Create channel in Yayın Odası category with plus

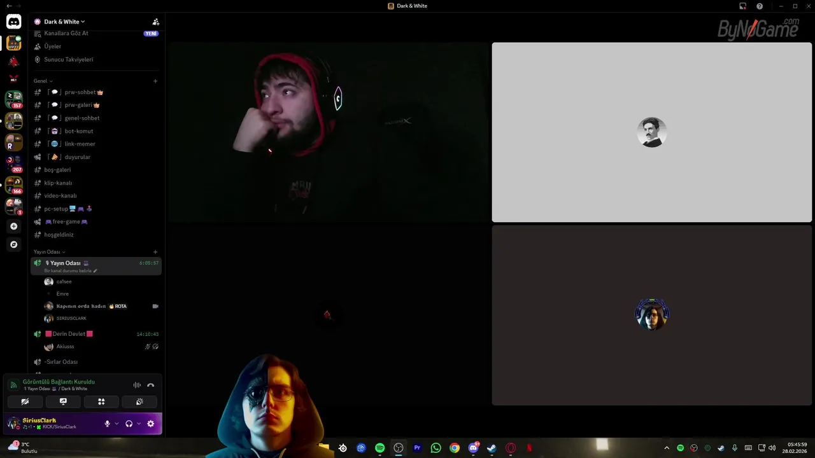tap(155, 252)
